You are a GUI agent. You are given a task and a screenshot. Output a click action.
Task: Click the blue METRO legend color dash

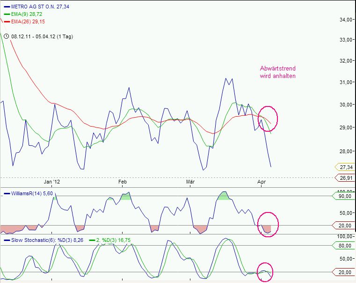pyautogui.click(x=7, y=7)
